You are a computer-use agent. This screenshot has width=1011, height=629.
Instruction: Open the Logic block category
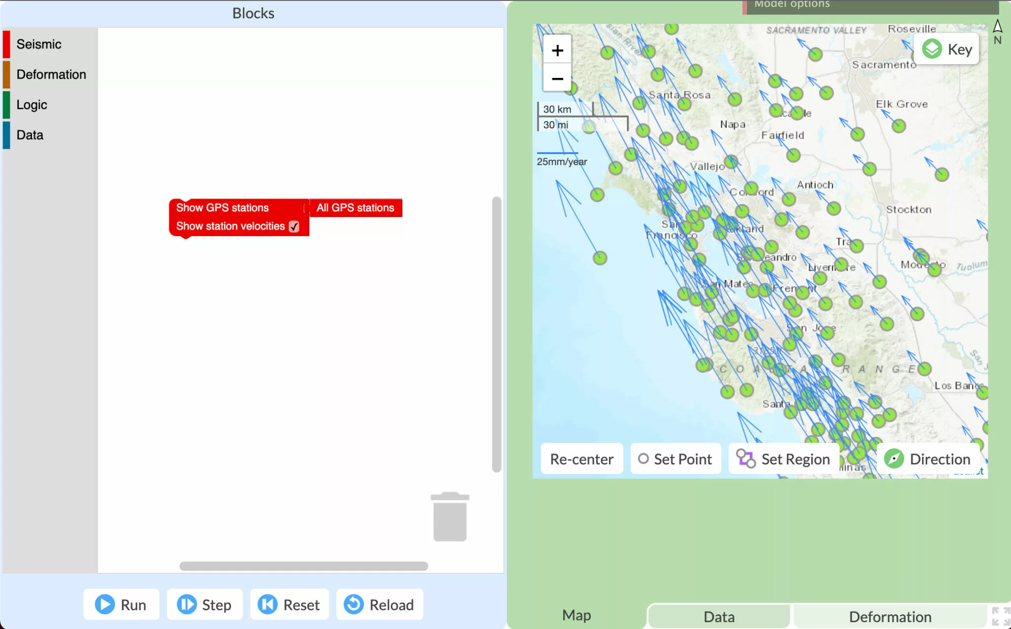[x=31, y=104]
